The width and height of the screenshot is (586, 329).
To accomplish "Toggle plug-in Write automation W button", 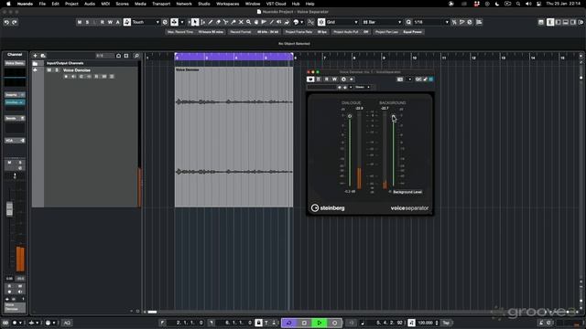I will pos(334,80).
